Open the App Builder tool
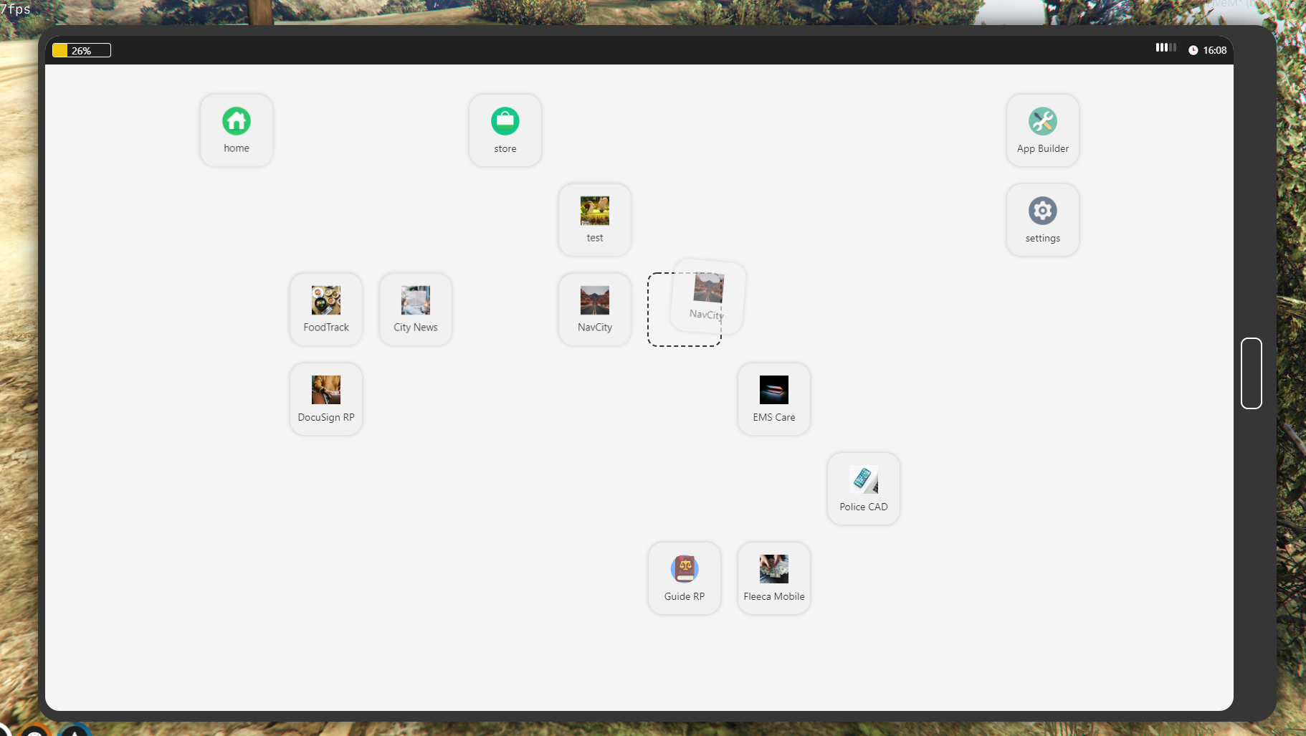 [x=1042, y=130]
